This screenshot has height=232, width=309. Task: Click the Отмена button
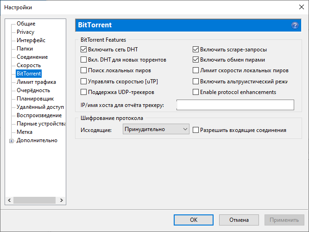point(239,220)
